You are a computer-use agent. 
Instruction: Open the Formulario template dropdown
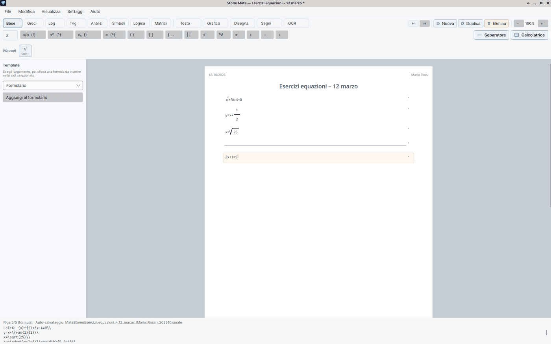coord(43,85)
